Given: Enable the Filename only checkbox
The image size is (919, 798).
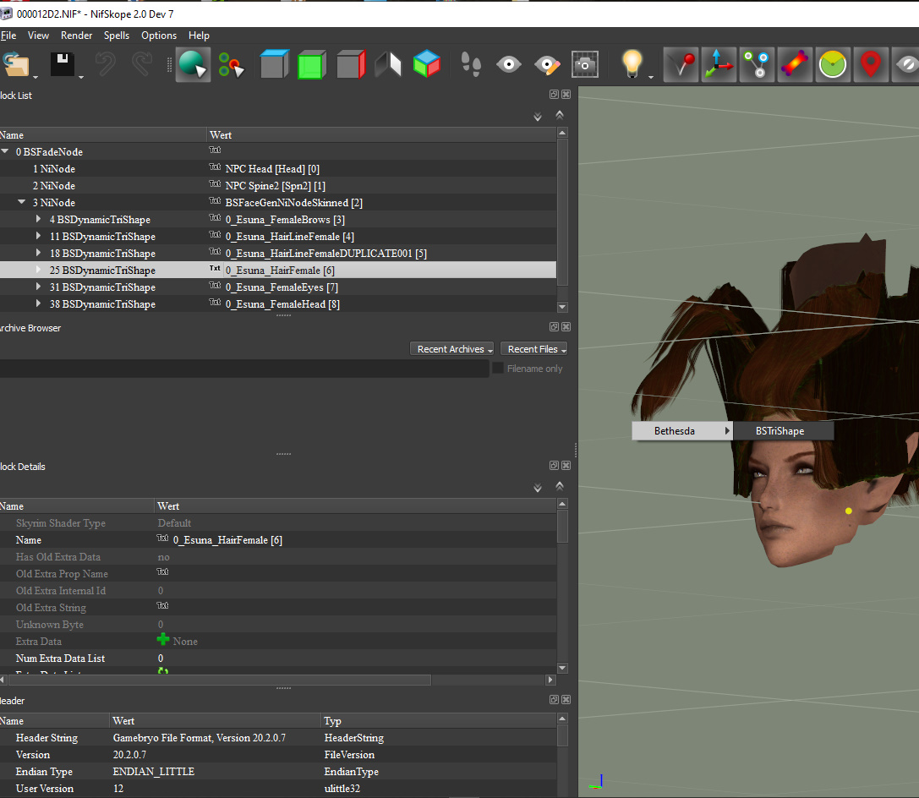Looking at the screenshot, I should (498, 369).
